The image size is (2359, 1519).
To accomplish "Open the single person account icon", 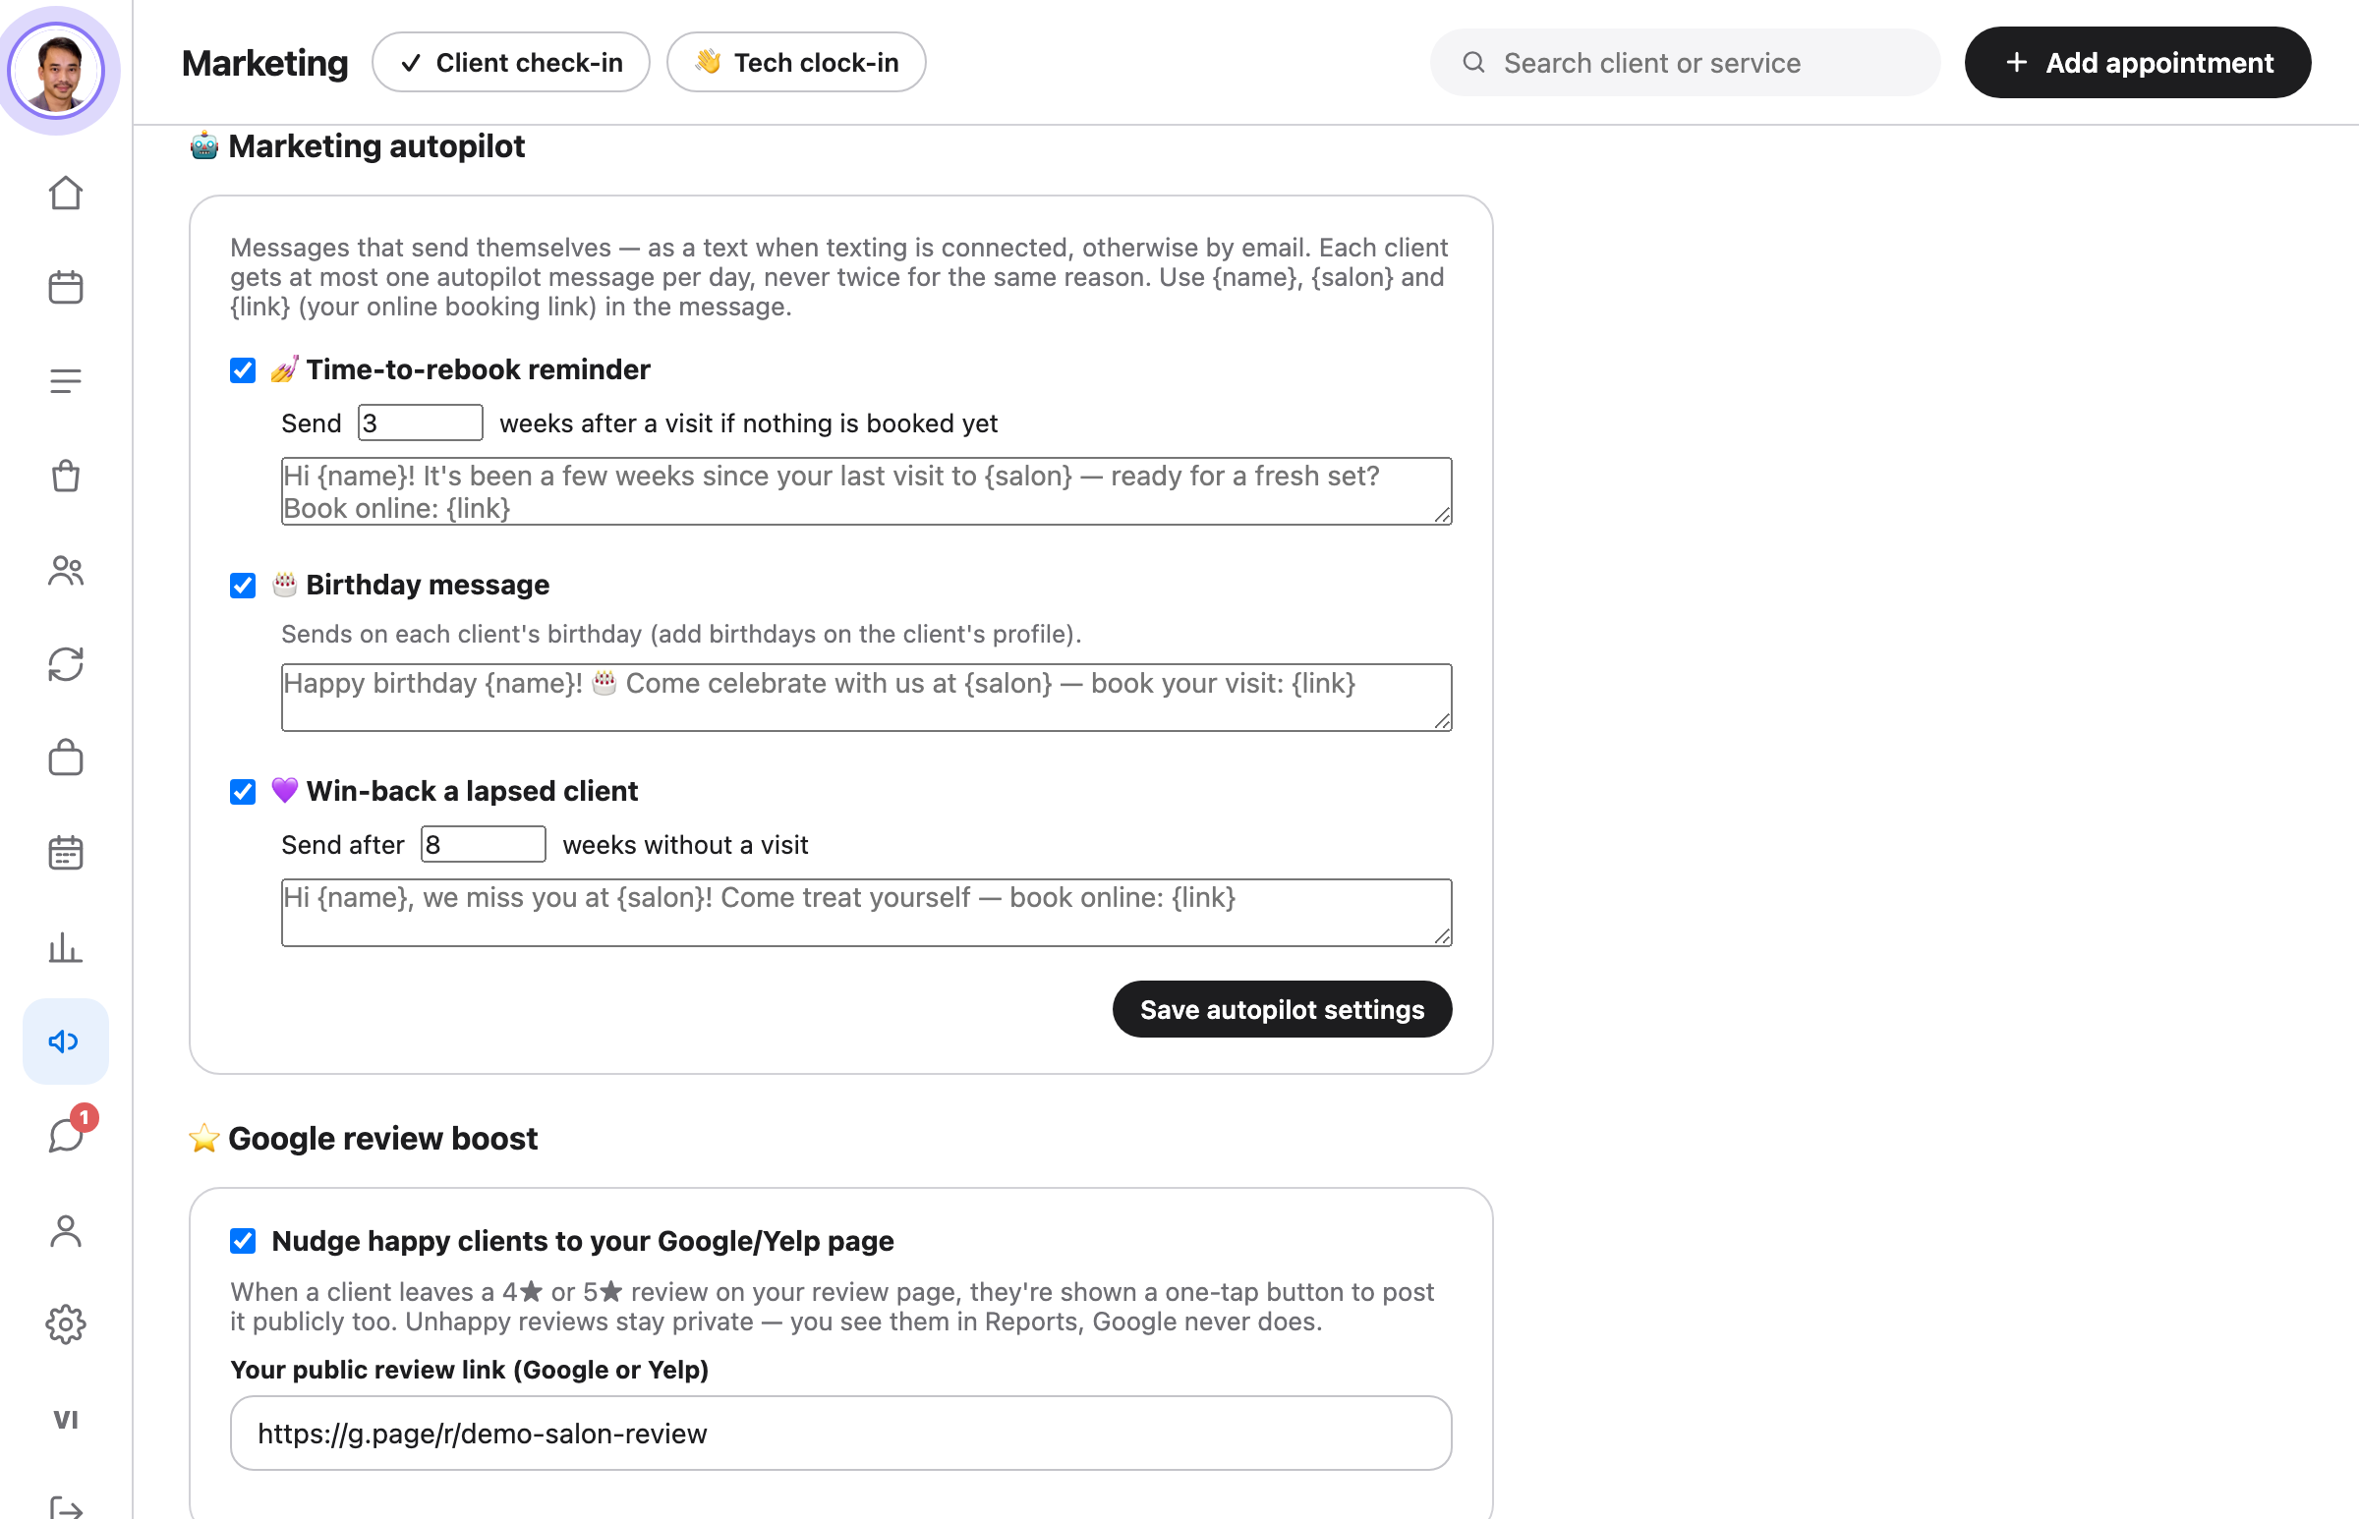I will [x=66, y=1230].
